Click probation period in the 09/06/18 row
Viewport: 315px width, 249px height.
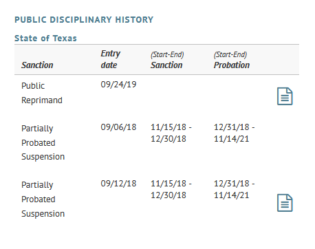[x=234, y=133]
